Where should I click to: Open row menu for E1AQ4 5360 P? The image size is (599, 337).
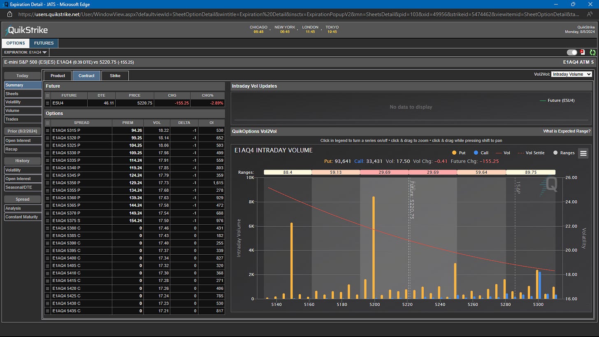point(48,198)
